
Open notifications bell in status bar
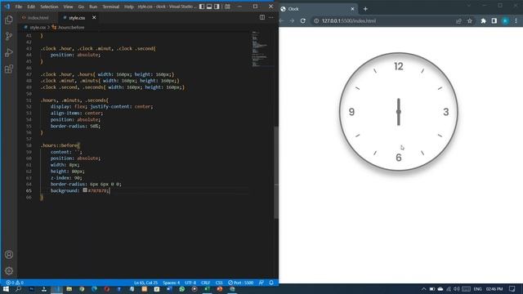(x=271, y=283)
